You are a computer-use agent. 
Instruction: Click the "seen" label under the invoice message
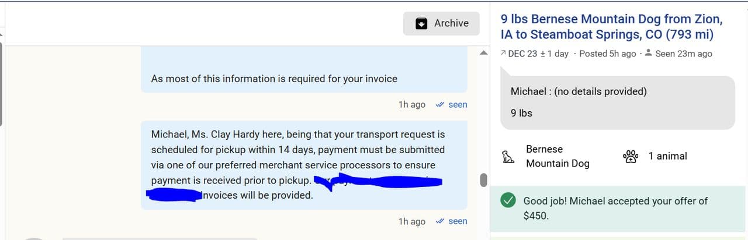(458, 105)
